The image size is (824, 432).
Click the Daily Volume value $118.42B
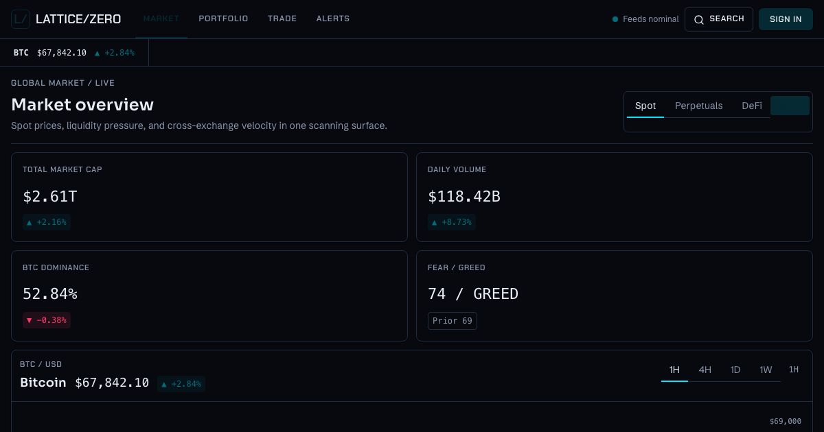tap(464, 197)
